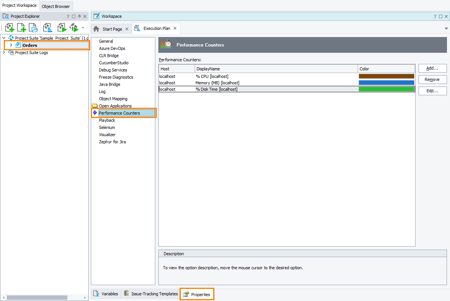Click the Project Explorer help question mark

68,17
